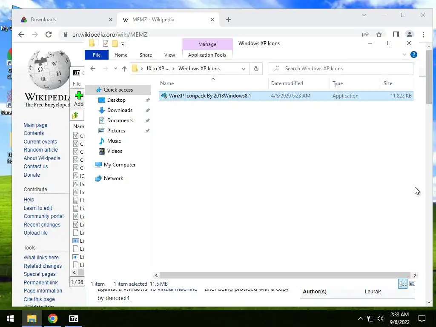
Task: Close the Downloads Chrome tab
Action: click(111, 20)
